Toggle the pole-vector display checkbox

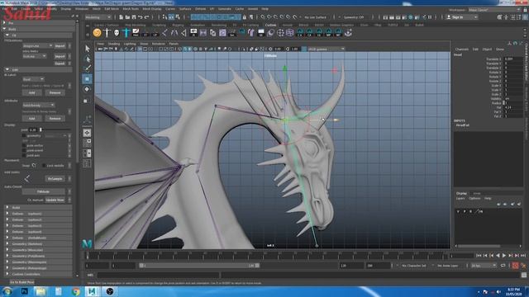(24, 146)
